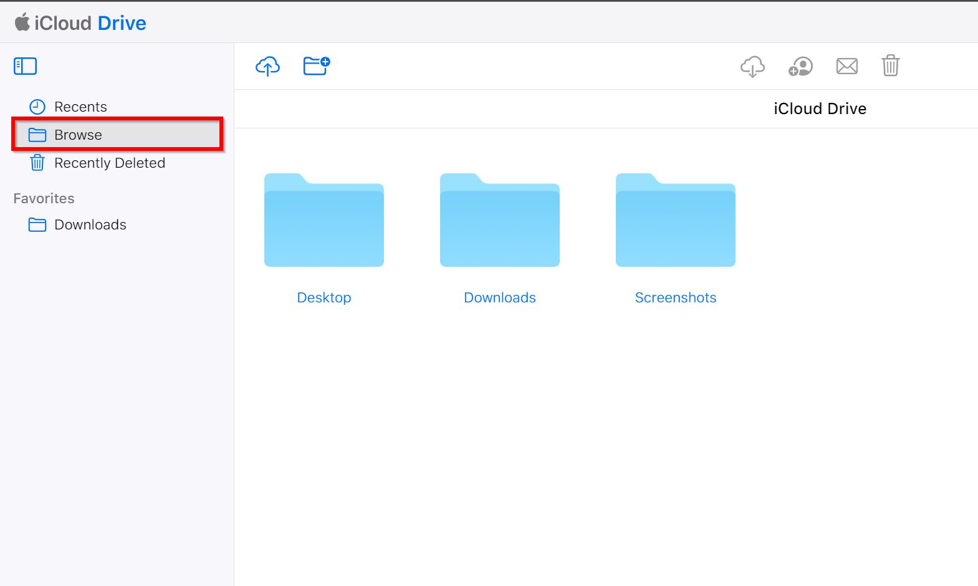This screenshot has width=978, height=586.
Task: Select the Downloads folder thumbnail
Action: (500, 220)
